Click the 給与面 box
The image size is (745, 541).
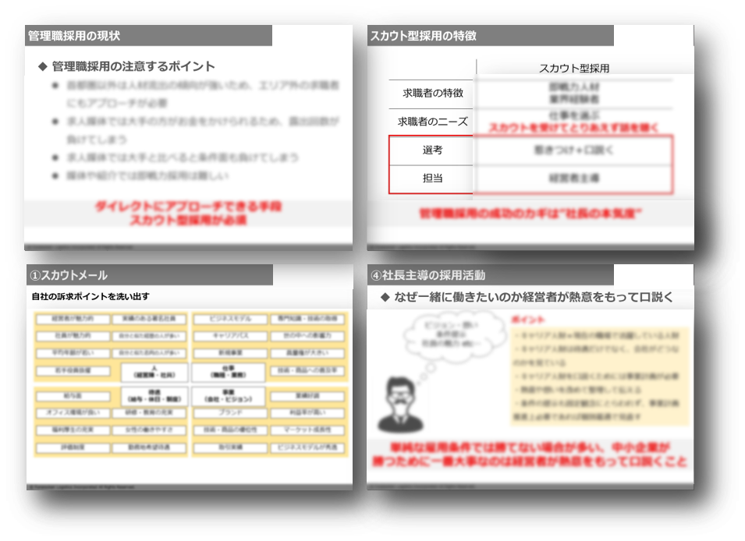[x=73, y=396]
